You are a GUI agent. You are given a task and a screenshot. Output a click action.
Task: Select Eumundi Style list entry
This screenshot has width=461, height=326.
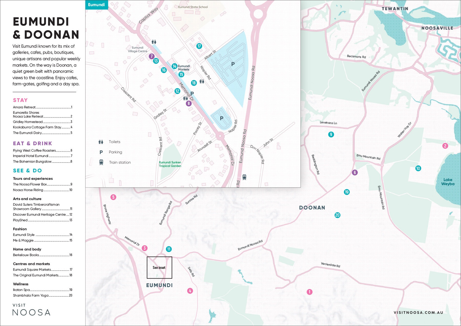coord(43,235)
